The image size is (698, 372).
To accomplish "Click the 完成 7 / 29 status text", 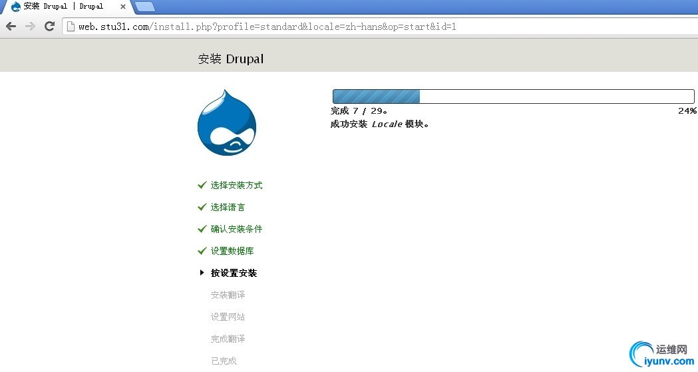I will pos(359,110).
